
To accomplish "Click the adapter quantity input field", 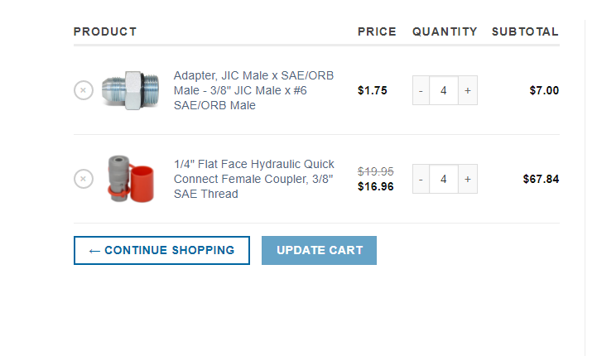I will pyautogui.click(x=444, y=90).
